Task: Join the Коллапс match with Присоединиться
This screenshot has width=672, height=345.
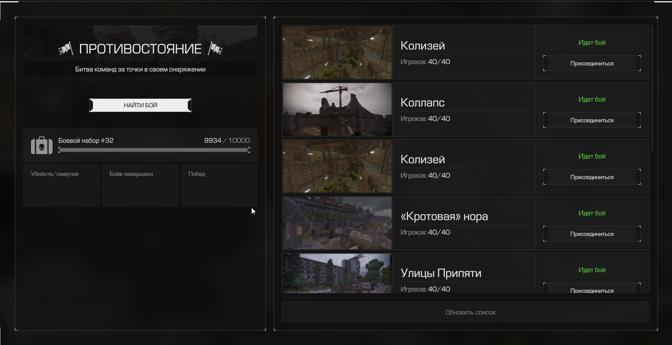Action: (592, 120)
